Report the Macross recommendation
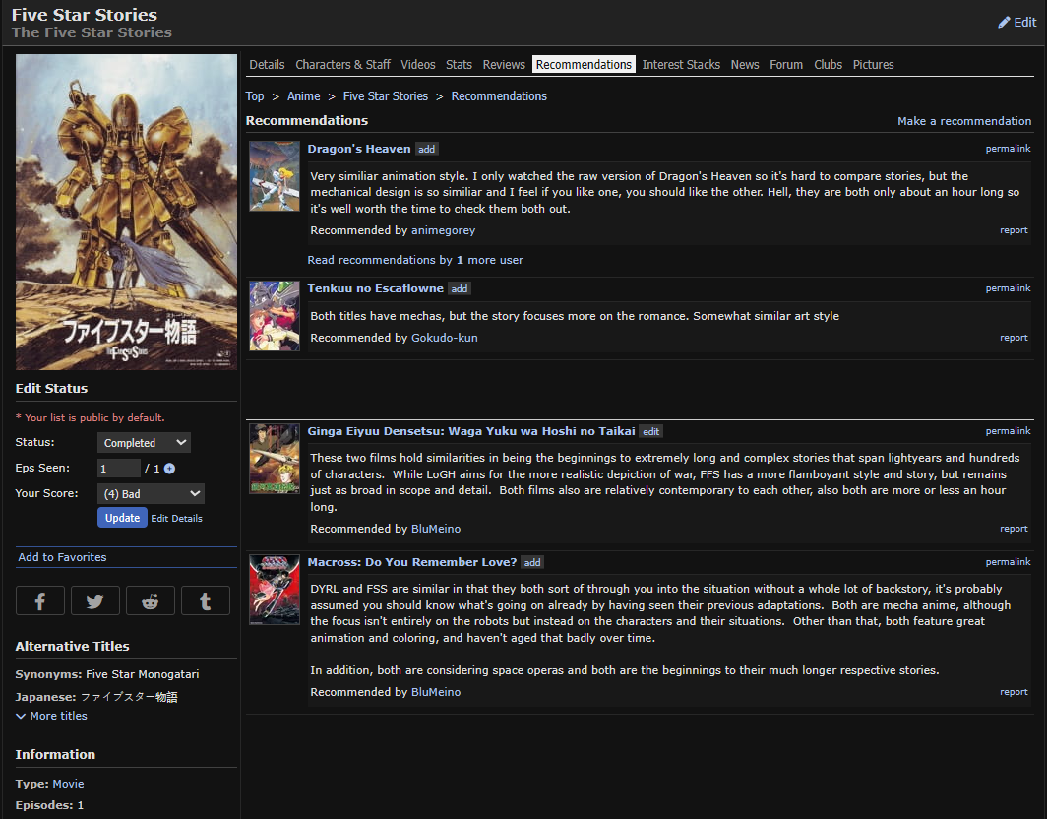 [x=1014, y=692]
